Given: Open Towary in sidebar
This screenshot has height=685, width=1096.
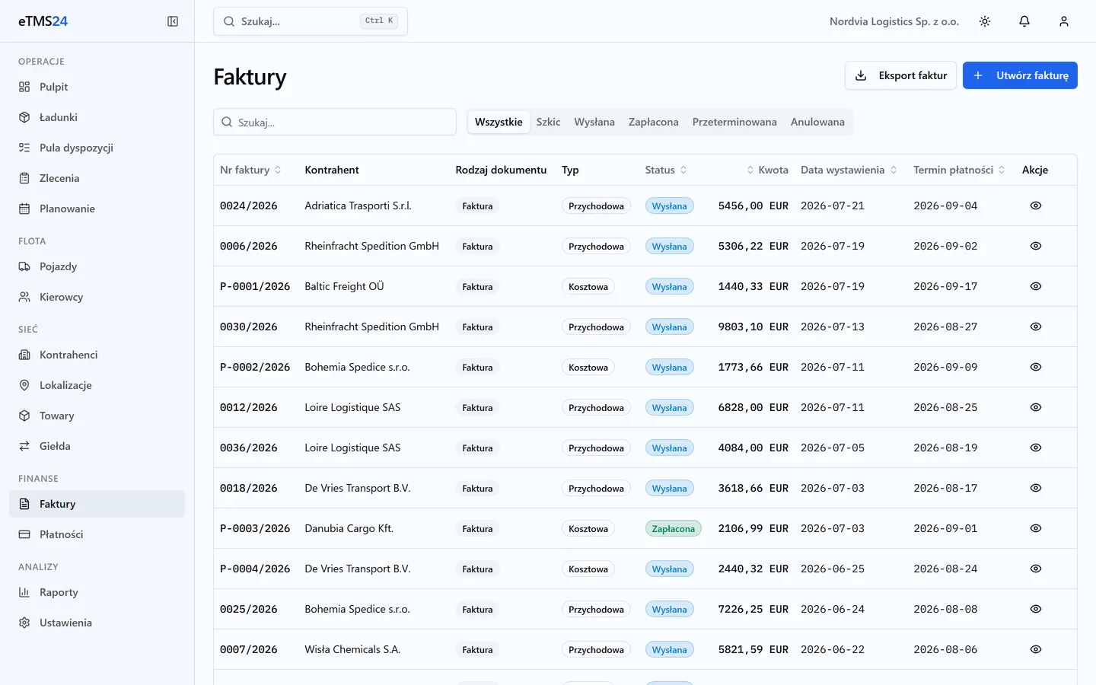Looking at the screenshot, I should pos(97,416).
